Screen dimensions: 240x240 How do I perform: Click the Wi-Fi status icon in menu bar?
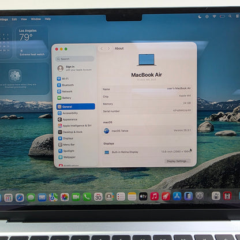click(x=214, y=17)
